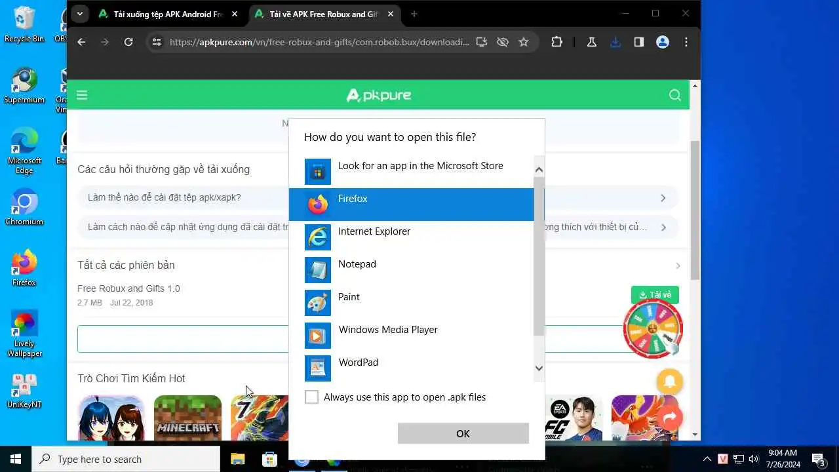Screen dimensions: 839x472
Task: Click the address bar URL
Action: click(x=319, y=42)
